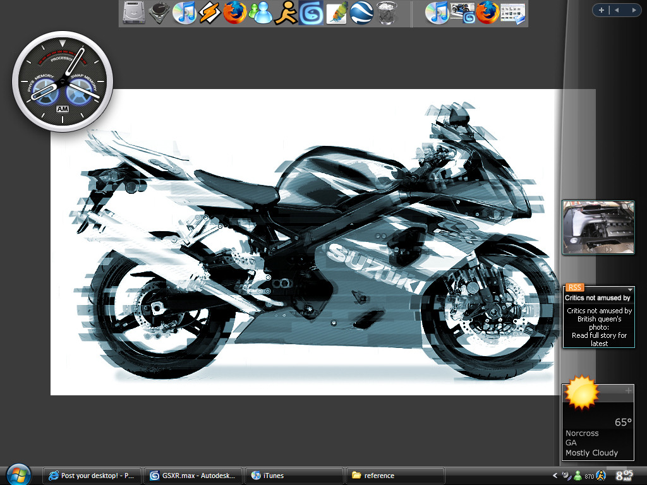The width and height of the screenshot is (647, 485).
Task: Open the 'Critics not amused by' headline bar
Action: coord(598,298)
